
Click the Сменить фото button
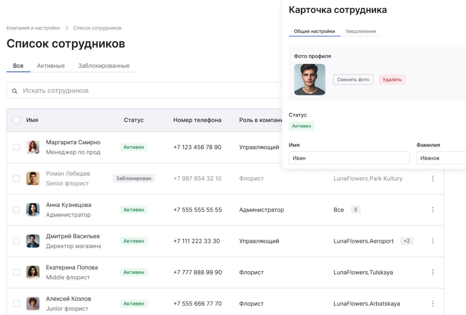point(353,79)
